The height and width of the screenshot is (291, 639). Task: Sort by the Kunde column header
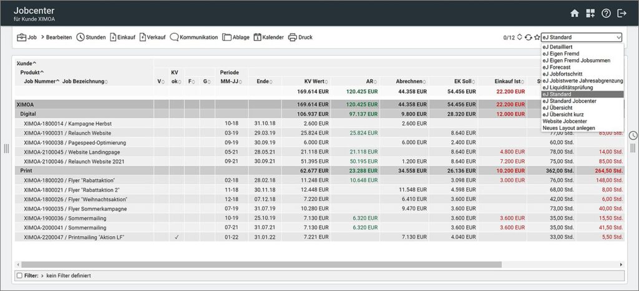pos(26,64)
